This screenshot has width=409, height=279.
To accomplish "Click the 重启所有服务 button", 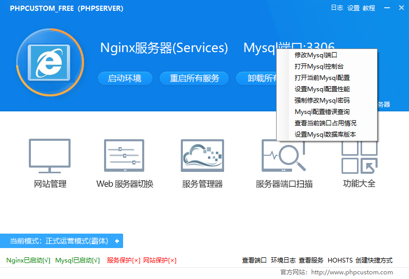I will coord(194,78).
